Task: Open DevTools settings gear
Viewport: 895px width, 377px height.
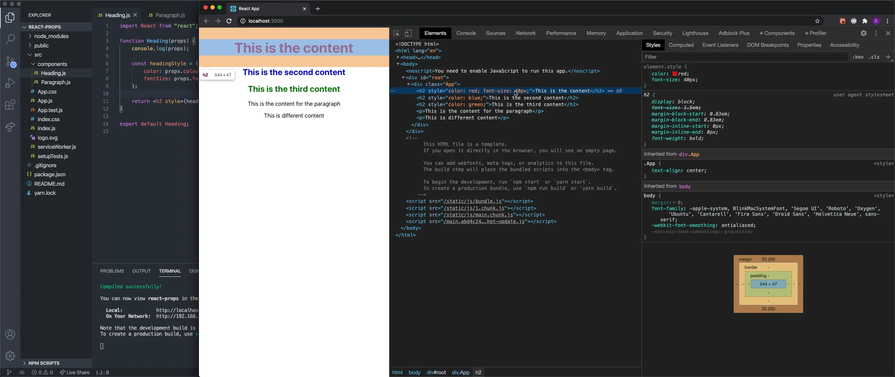Action: click(864, 33)
